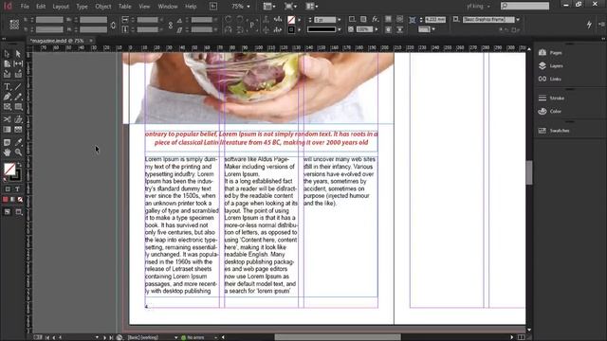Apply None to the selection
The height and width of the screenshot is (341, 607).
point(20,200)
